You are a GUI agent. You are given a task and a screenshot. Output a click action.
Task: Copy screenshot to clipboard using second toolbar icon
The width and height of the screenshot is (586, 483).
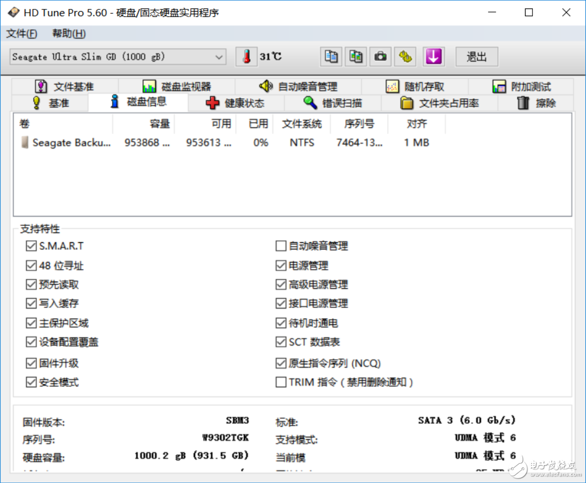tap(356, 56)
